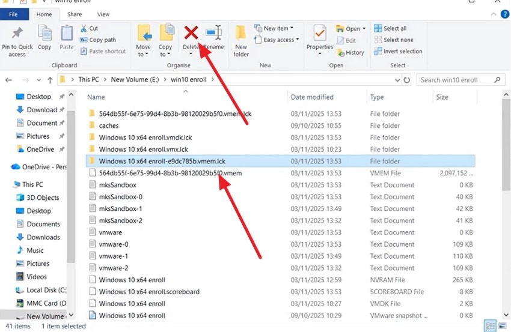Click Copy path command

(98, 40)
